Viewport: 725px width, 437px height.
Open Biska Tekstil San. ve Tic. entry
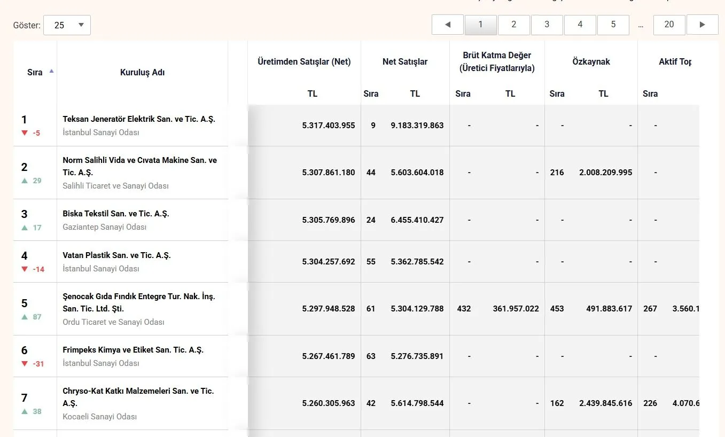pyautogui.click(x=116, y=214)
